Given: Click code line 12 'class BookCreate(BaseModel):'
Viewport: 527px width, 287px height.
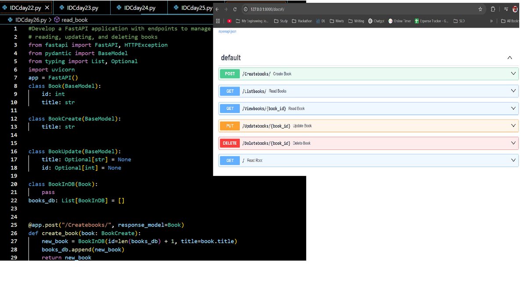Looking at the screenshot, I should [x=75, y=118].
